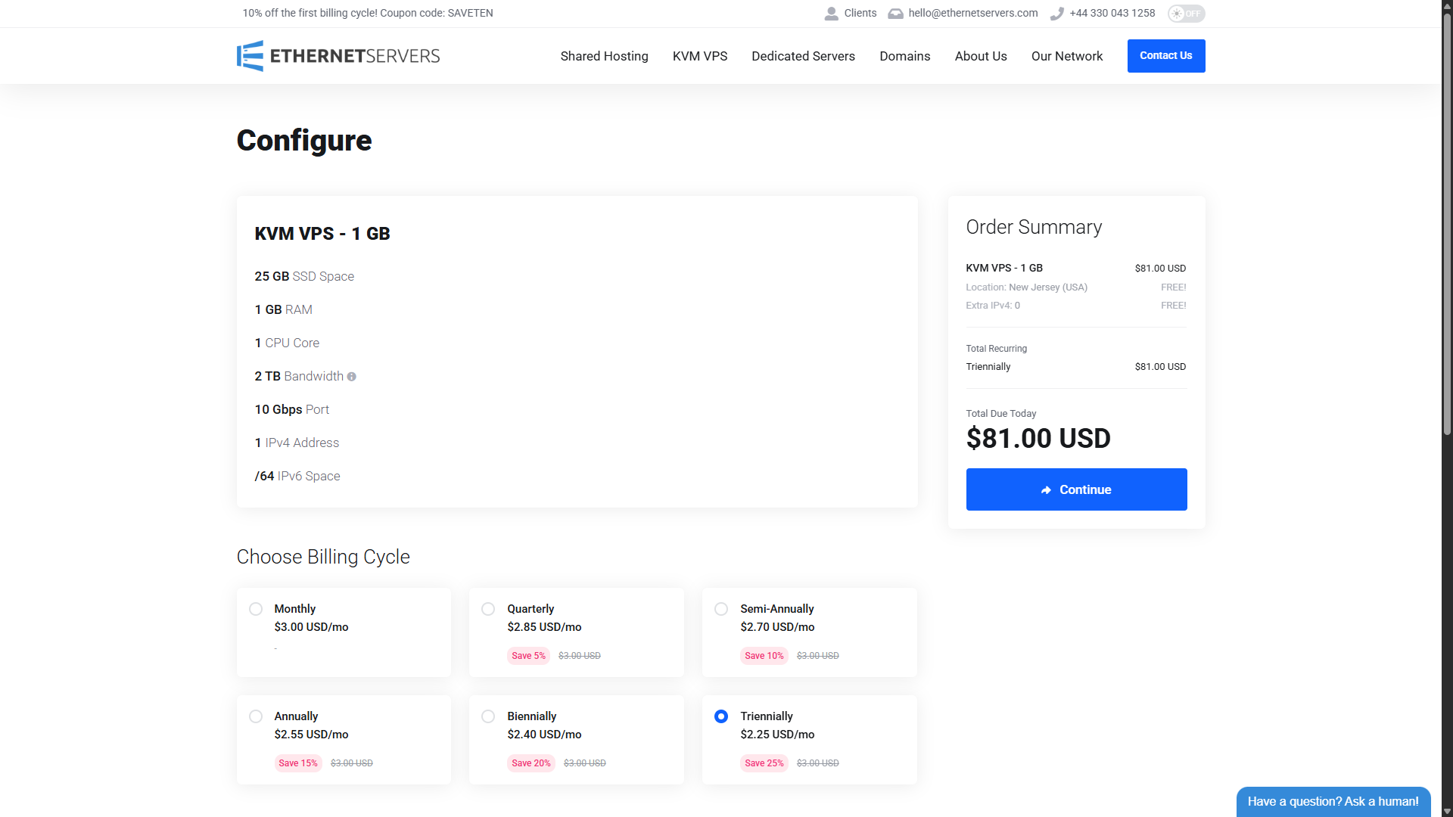Click the scrollbar down arrow
This screenshot has height=817, width=1453.
click(x=1447, y=811)
